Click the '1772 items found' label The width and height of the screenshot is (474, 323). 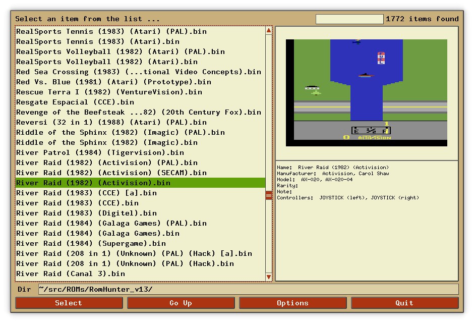pyautogui.click(x=422, y=19)
